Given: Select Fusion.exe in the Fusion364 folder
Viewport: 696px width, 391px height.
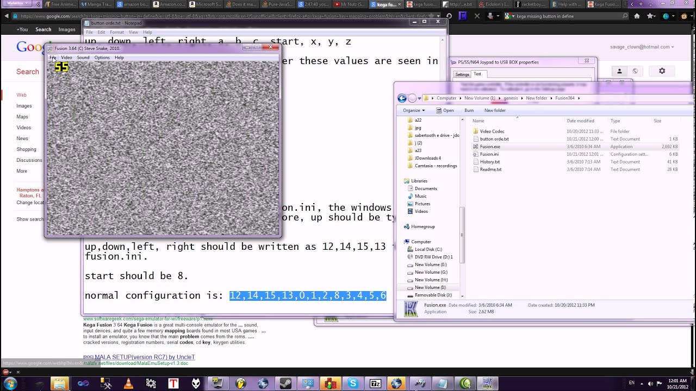Looking at the screenshot, I should 489,146.
